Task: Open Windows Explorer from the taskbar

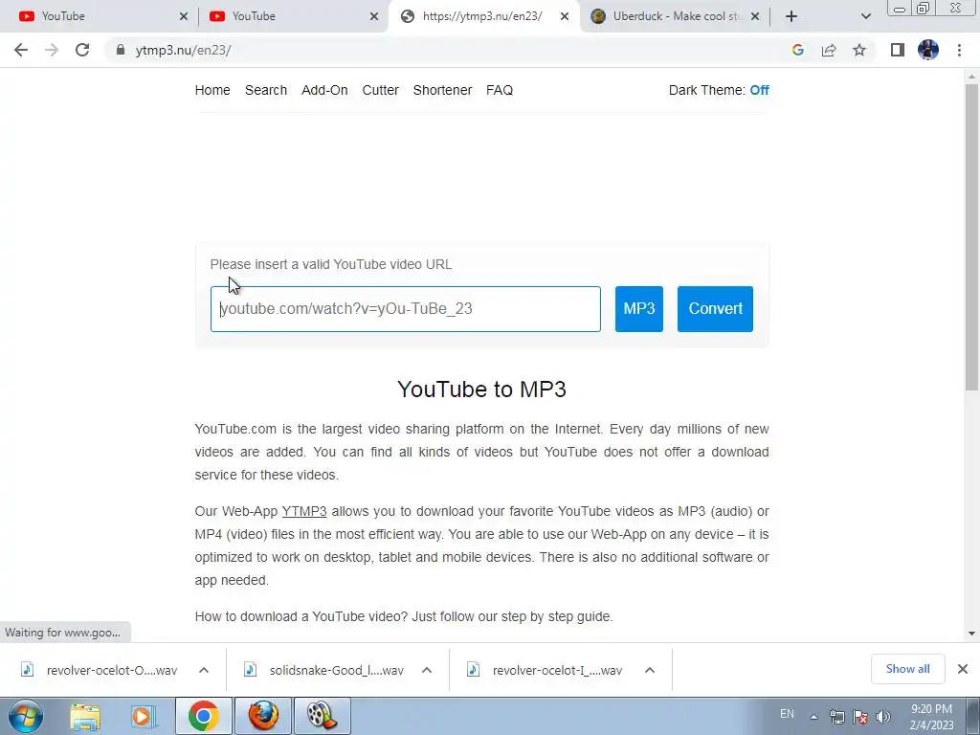Action: [85, 716]
